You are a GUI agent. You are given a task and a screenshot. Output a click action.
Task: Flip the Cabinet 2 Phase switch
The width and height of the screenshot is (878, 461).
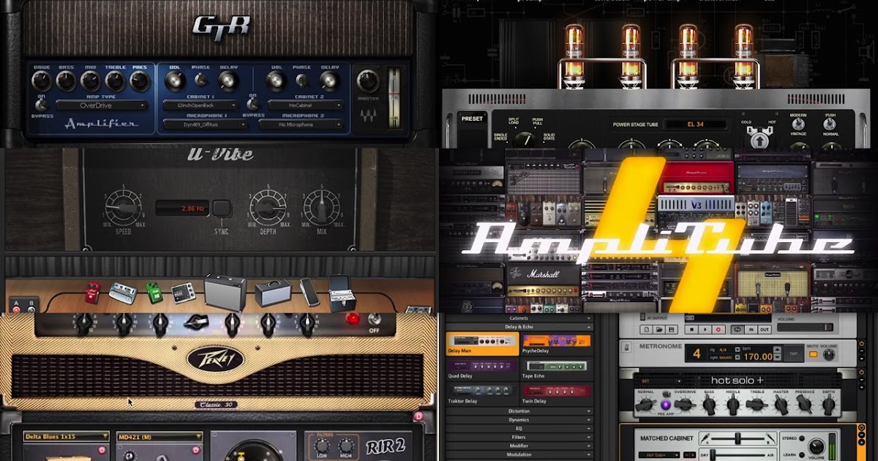pyautogui.click(x=301, y=80)
